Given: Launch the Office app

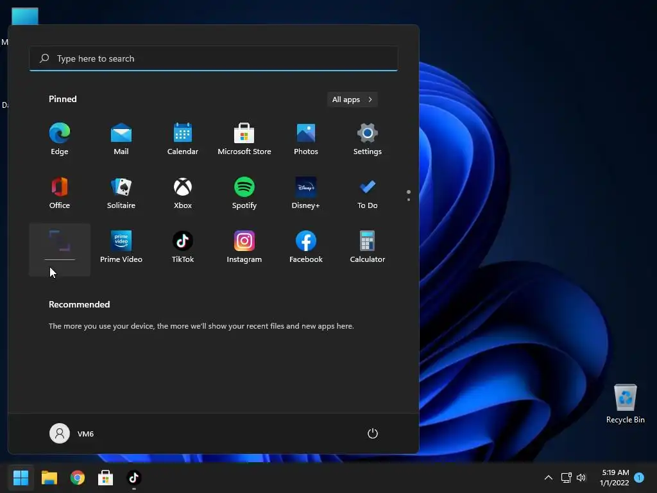Looking at the screenshot, I should click(x=60, y=193).
